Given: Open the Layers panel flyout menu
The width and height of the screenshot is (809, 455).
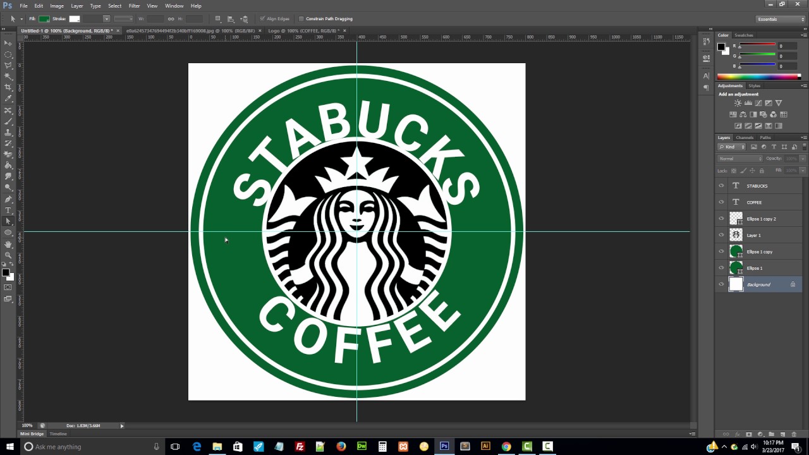Looking at the screenshot, I should (803, 137).
